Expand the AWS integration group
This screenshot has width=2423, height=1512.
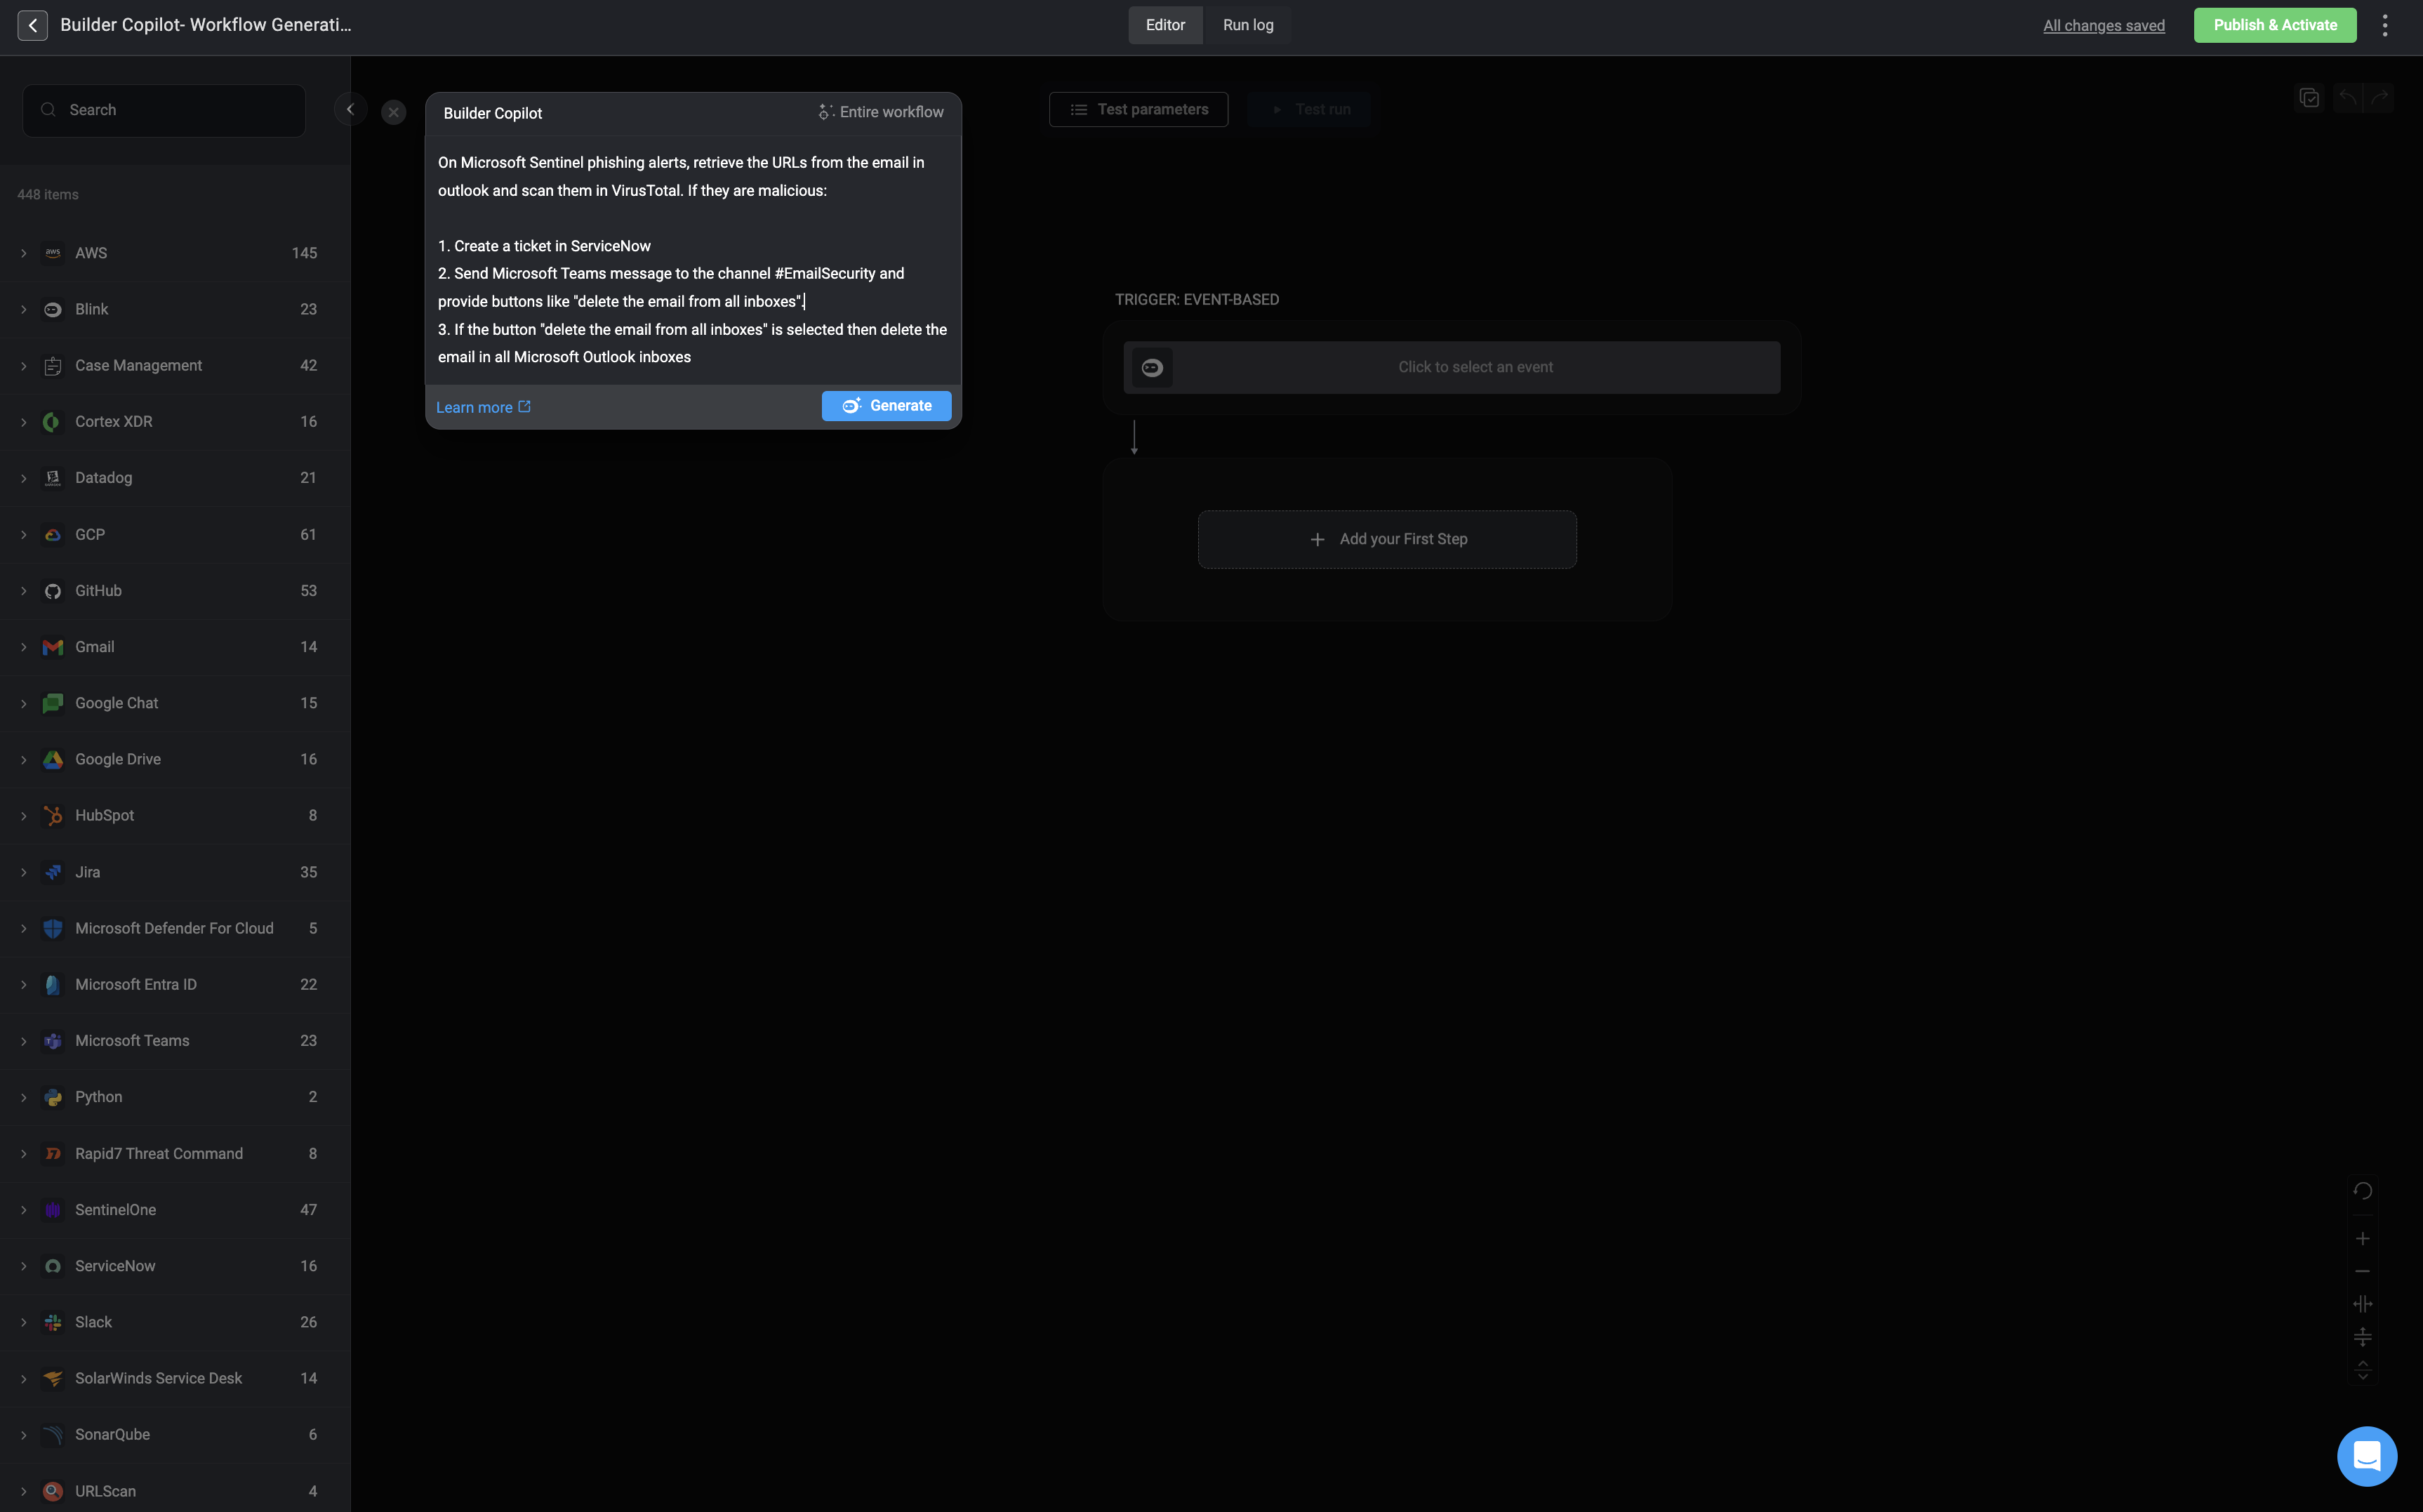[24, 253]
